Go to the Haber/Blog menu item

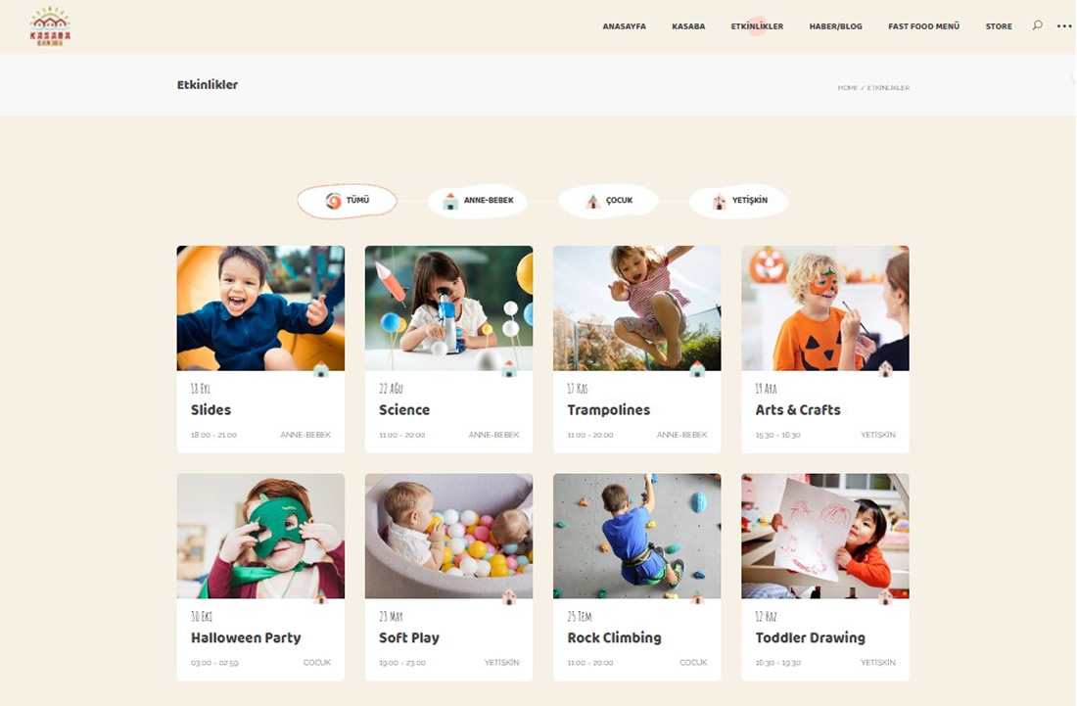(835, 26)
